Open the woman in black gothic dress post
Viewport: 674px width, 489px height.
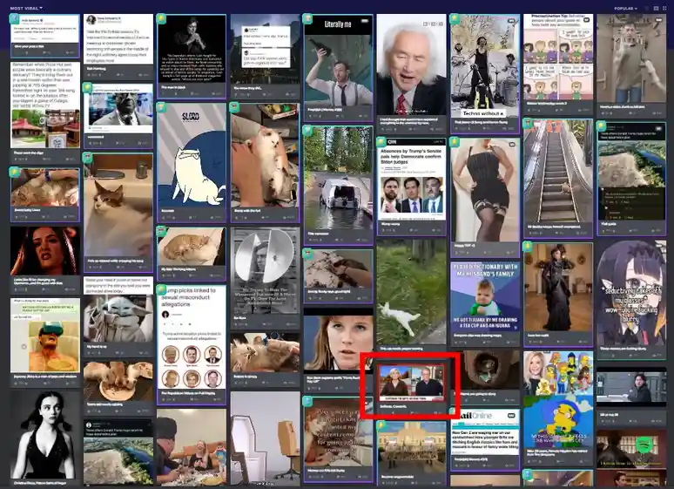(558, 295)
